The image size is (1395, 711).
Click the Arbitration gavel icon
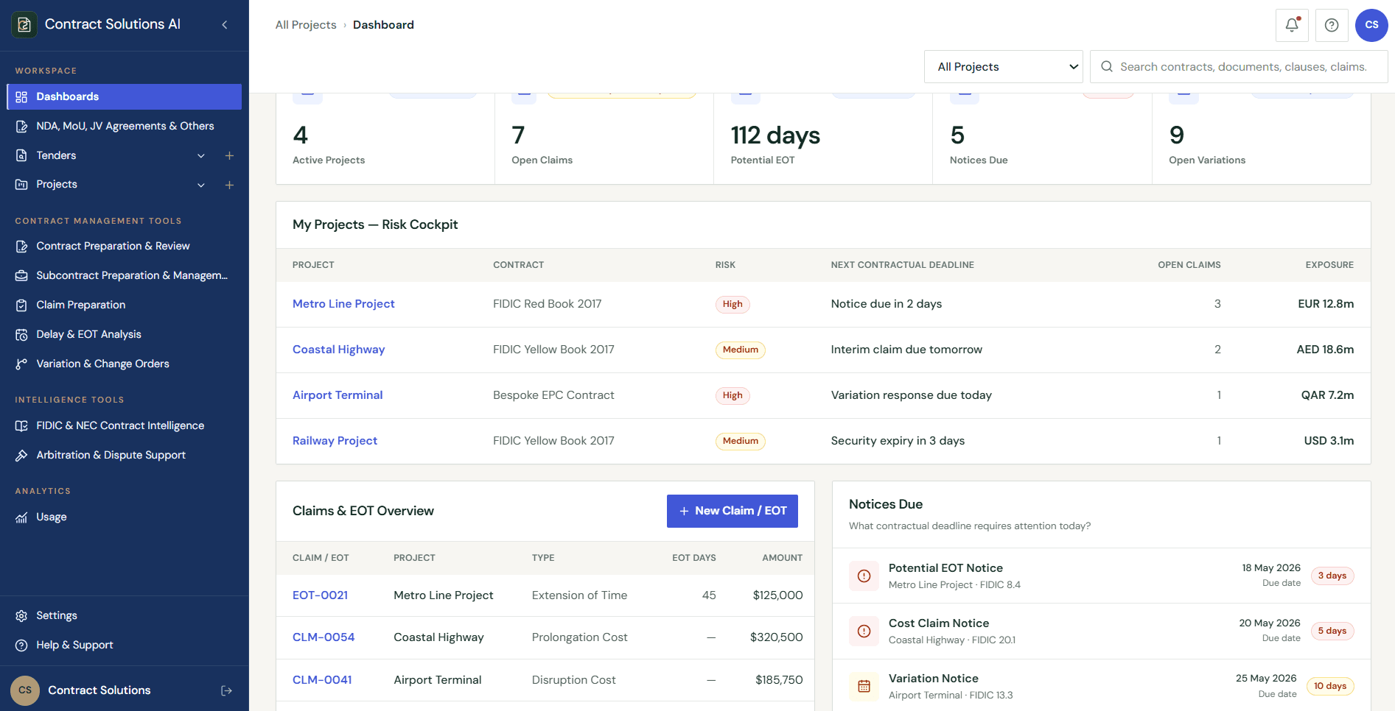[21, 456]
